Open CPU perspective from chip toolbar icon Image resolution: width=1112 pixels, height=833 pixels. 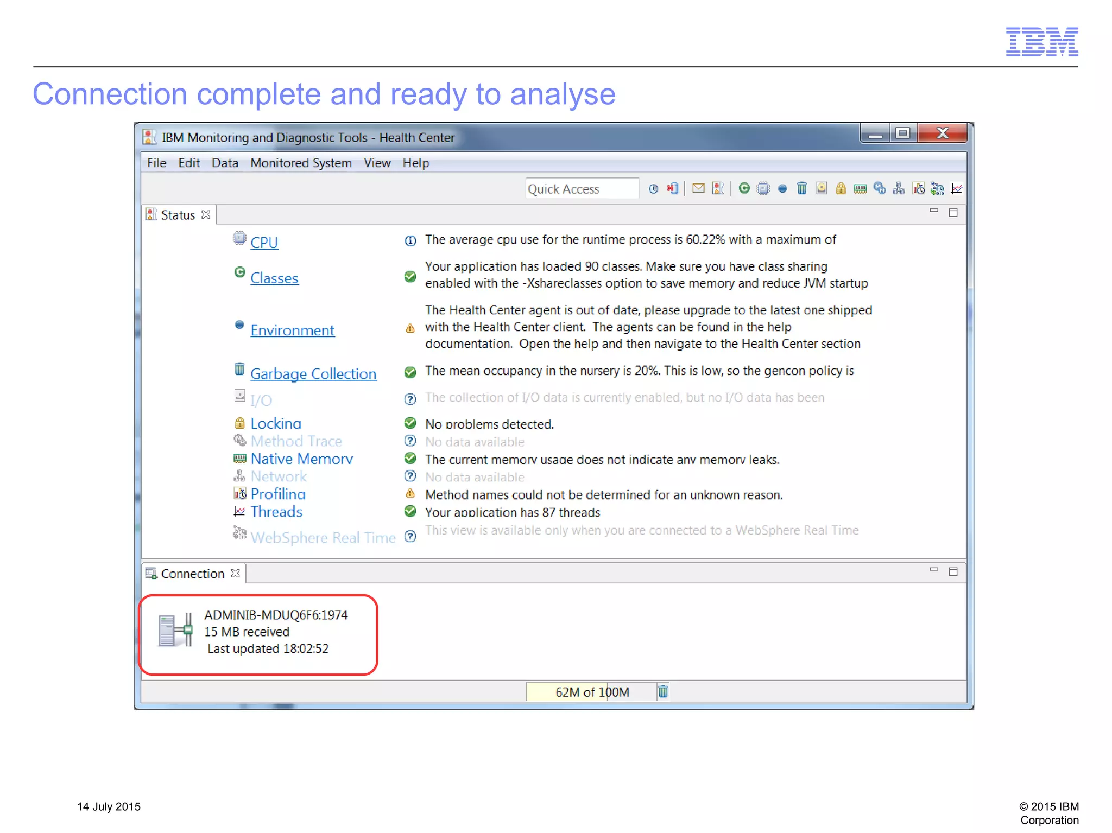pos(763,188)
